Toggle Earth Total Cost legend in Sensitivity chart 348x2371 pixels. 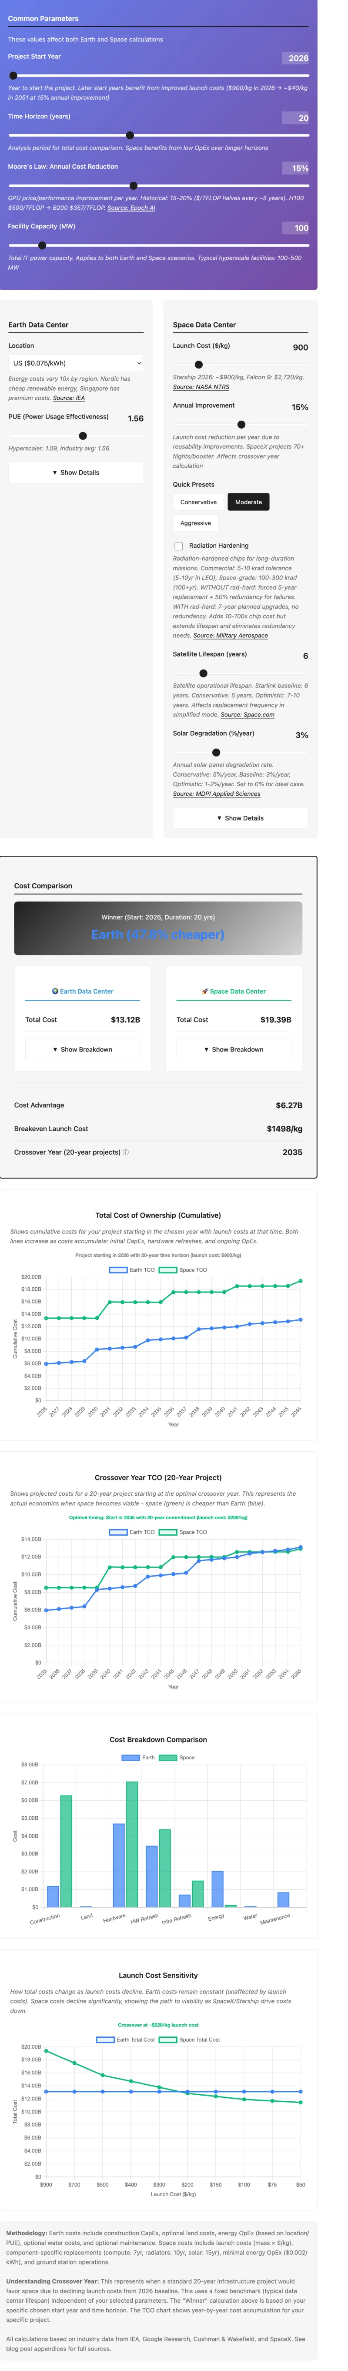(126, 2039)
